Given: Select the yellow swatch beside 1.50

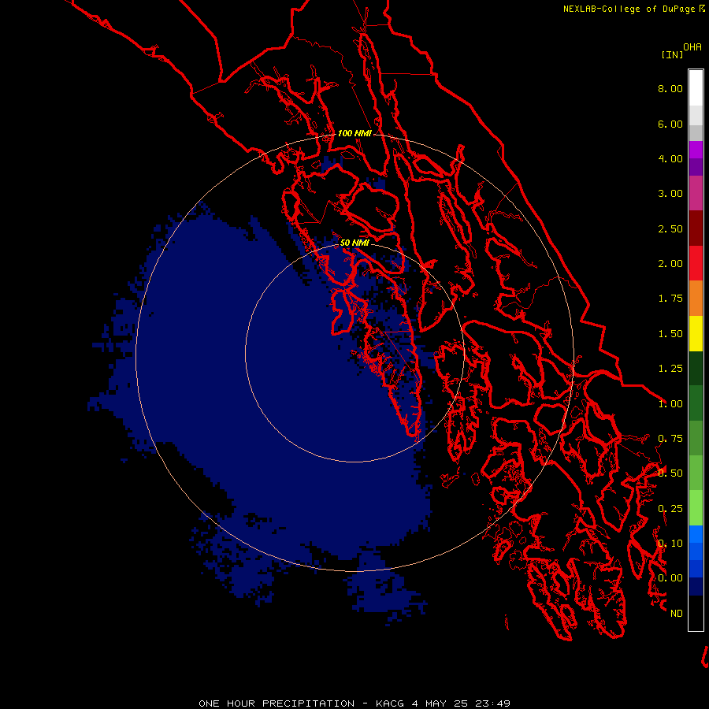Looking at the screenshot, I should tap(696, 333).
